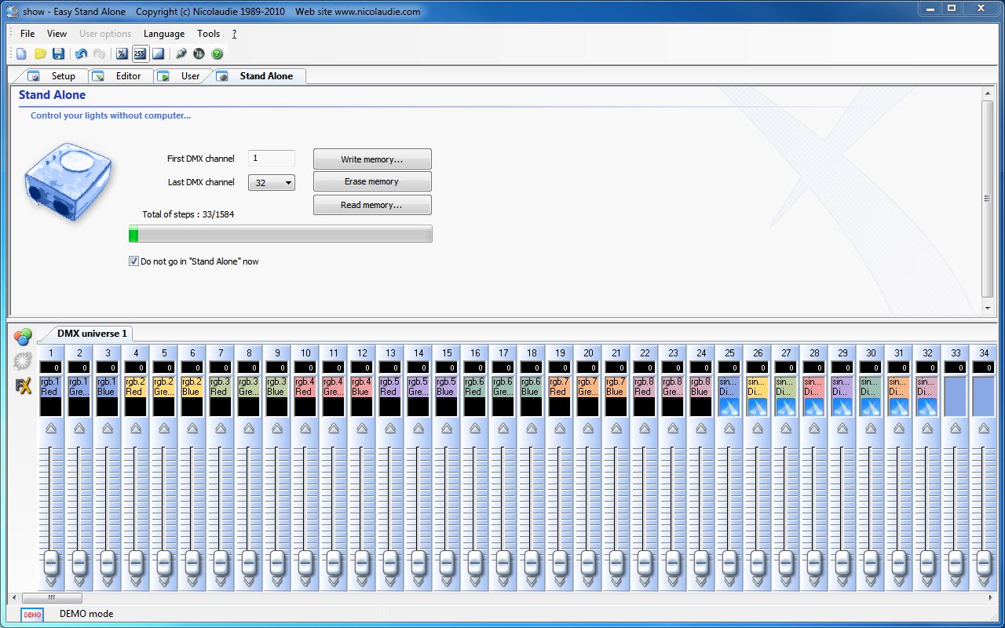Click the green help question mark icon

[217, 54]
